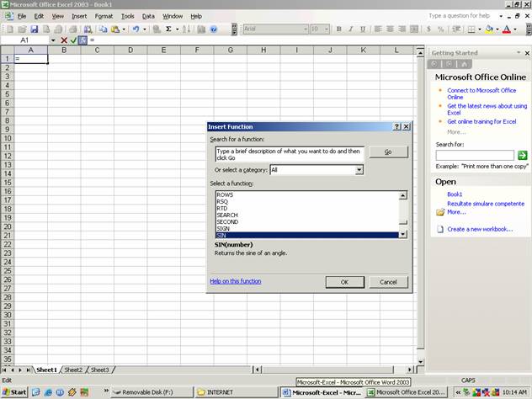
Task: Open the AutoSum functions dropdown arrow
Action: point(177,29)
